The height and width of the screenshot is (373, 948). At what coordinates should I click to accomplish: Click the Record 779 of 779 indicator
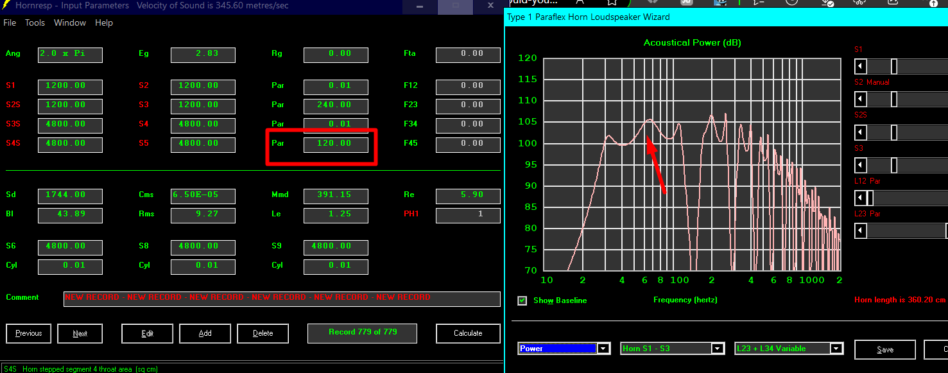(x=363, y=333)
